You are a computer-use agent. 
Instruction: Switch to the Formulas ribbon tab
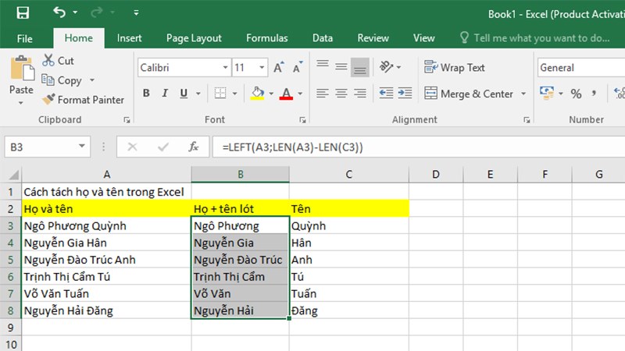[266, 38]
